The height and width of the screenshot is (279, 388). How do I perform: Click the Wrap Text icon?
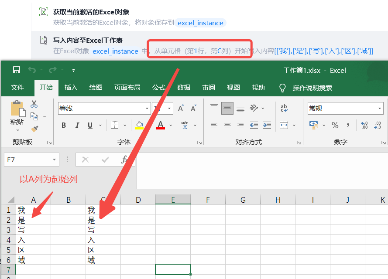coord(284,108)
